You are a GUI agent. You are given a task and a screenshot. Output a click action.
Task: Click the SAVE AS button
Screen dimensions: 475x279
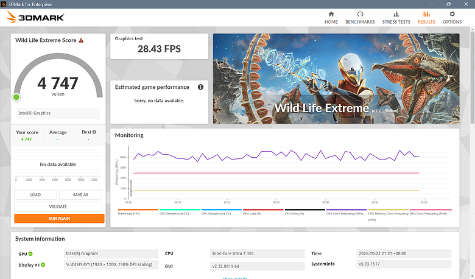[x=80, y=195]
